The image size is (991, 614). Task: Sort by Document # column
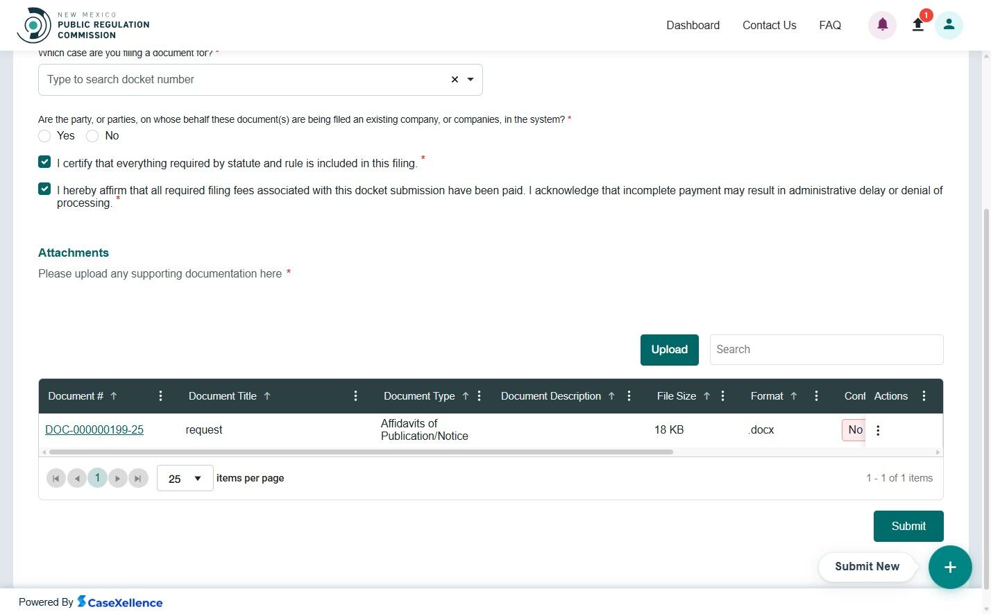click(x=114, y=396)
